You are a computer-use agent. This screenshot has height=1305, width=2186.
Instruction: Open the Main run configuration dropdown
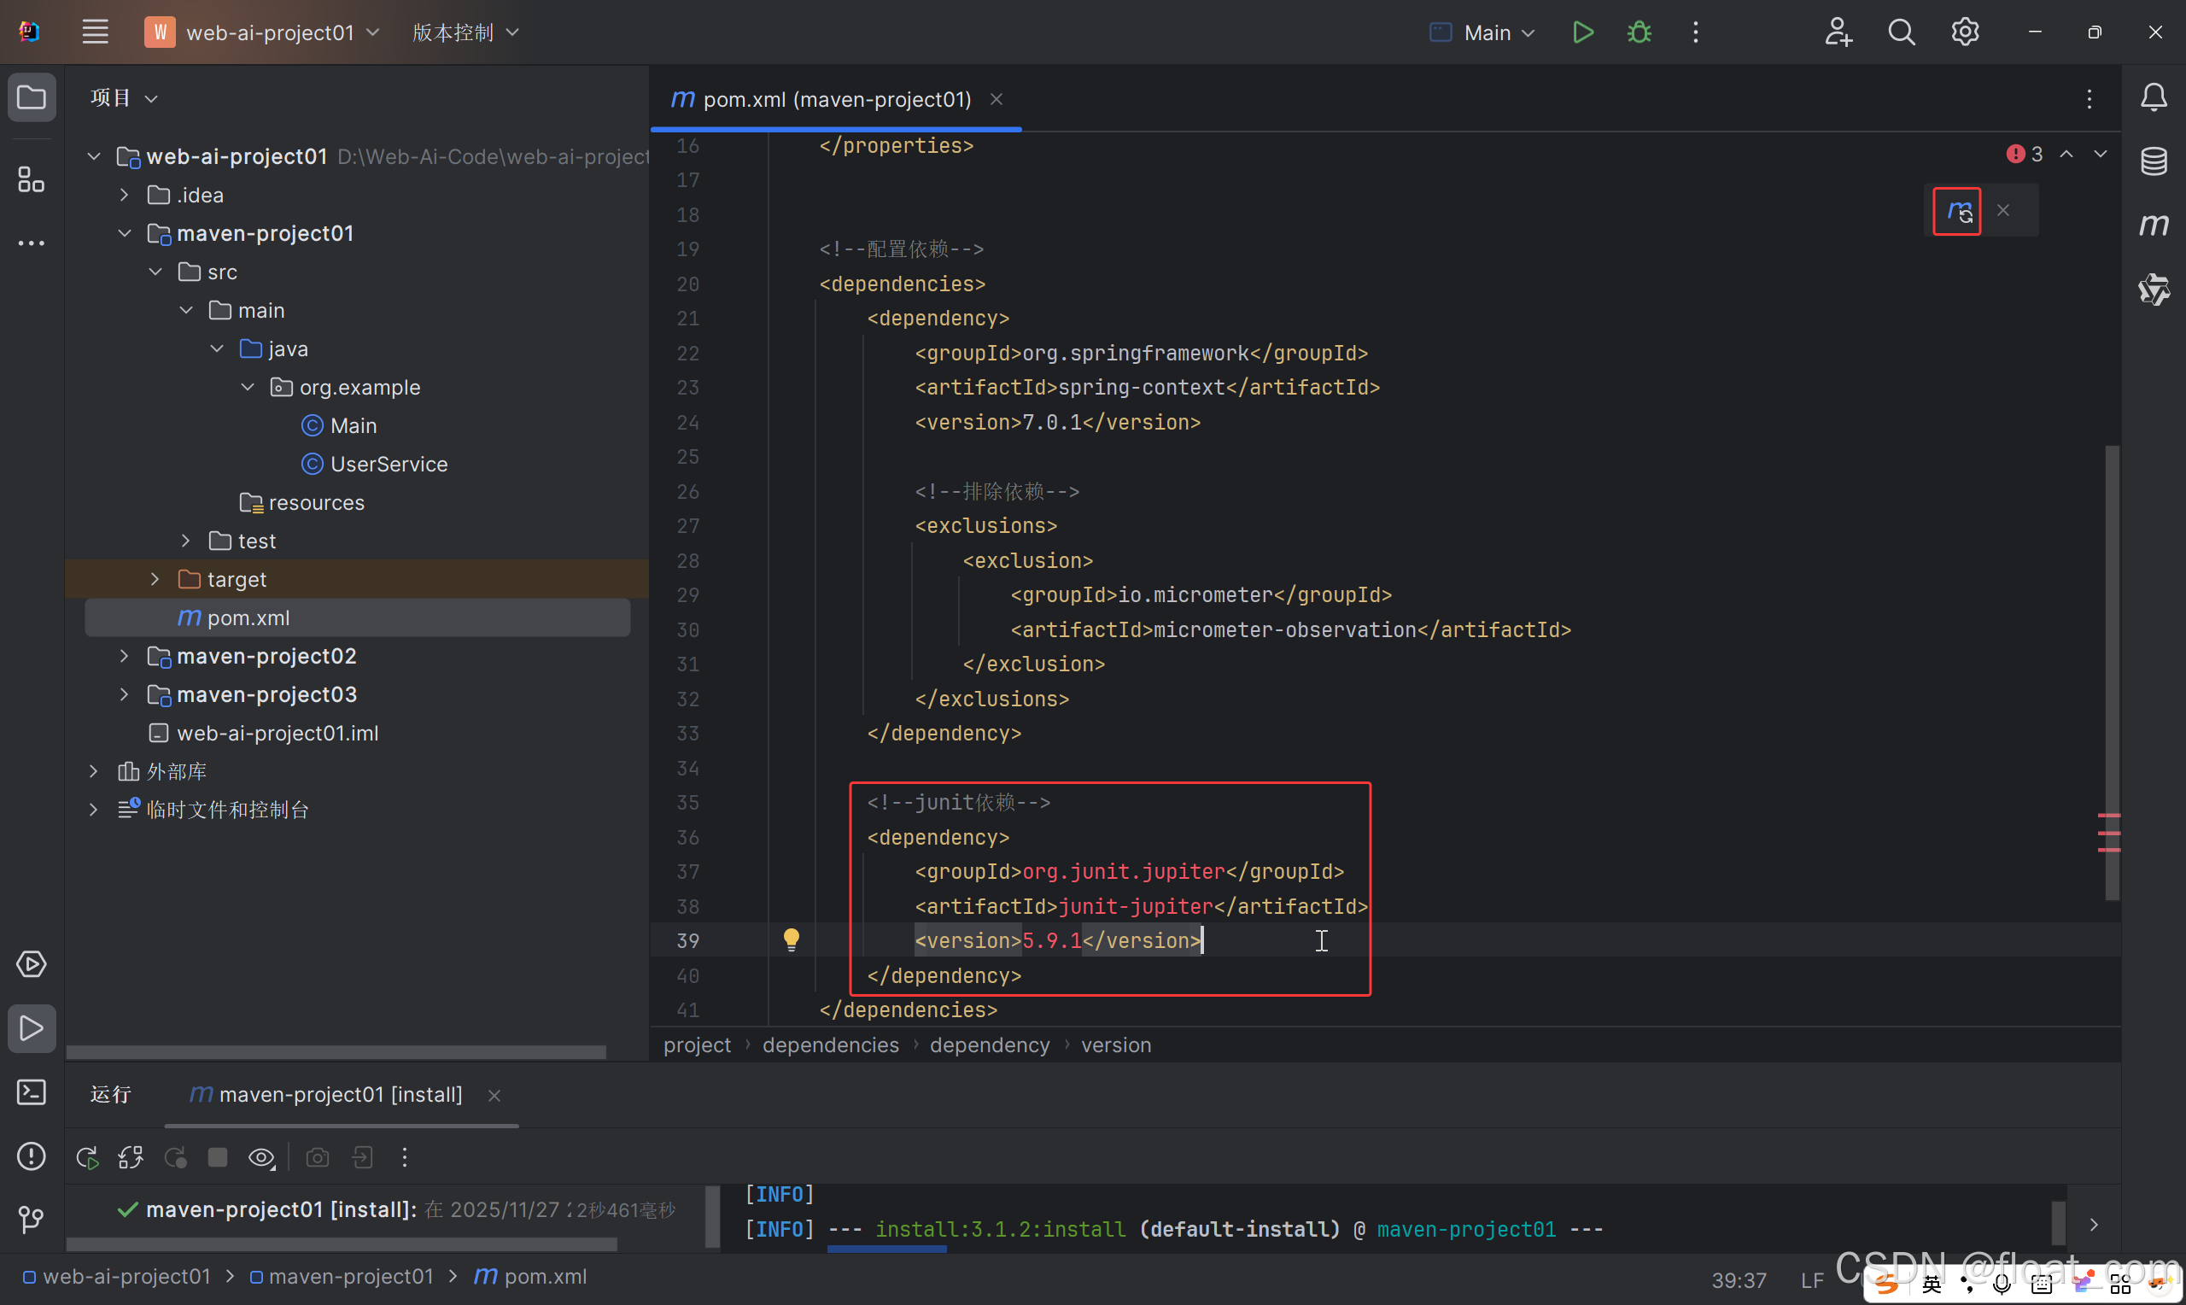tap(1486, 32)
